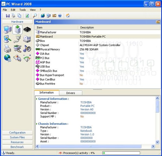Open the Configuration category

pos(17,133)
